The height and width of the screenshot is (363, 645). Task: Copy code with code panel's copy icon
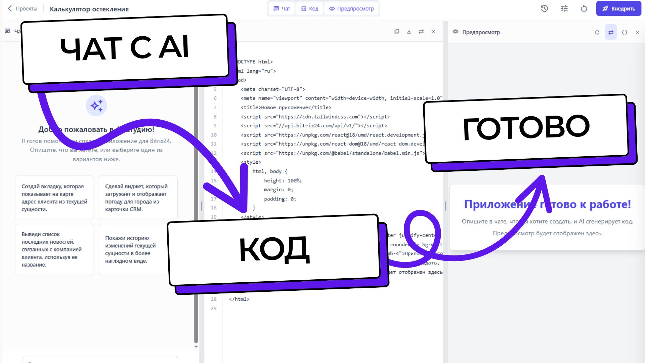[397, 32]
